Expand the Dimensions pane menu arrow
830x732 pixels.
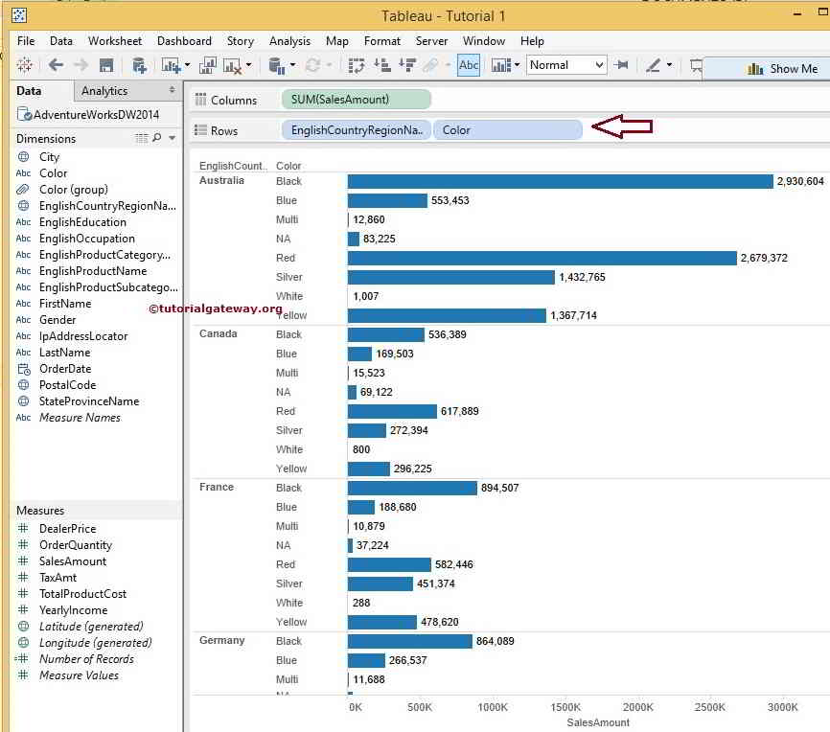[x=173, y=139]
